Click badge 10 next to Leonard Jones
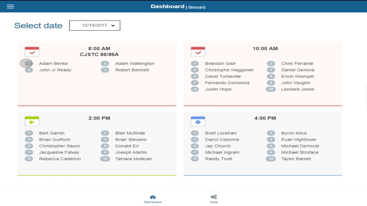Screen dimensions: 367x206 click(271, 89)
